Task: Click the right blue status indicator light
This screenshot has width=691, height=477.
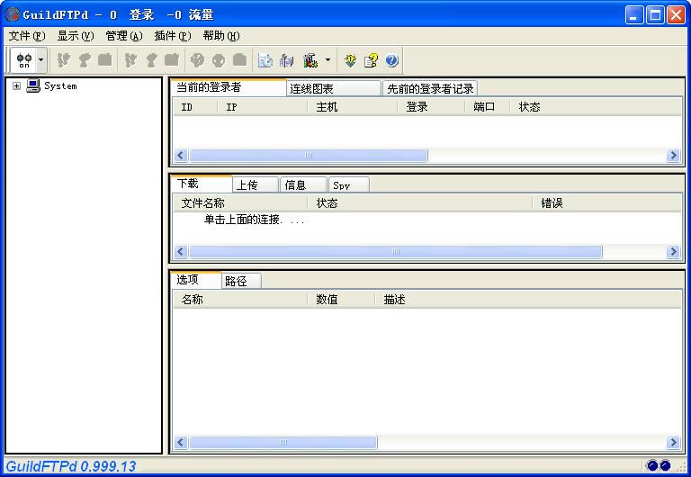Action: pos(665,465)
